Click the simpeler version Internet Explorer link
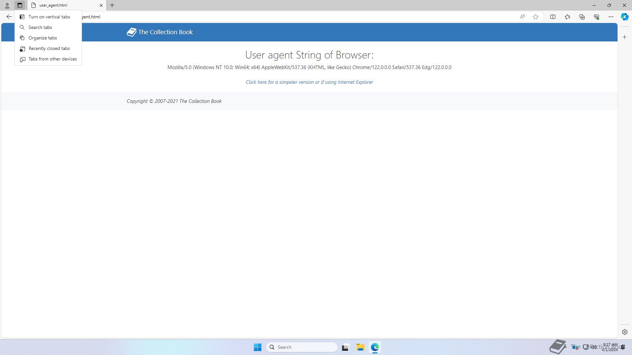The height and width of the screenshot is (355, 632). (x=309, y=82)
